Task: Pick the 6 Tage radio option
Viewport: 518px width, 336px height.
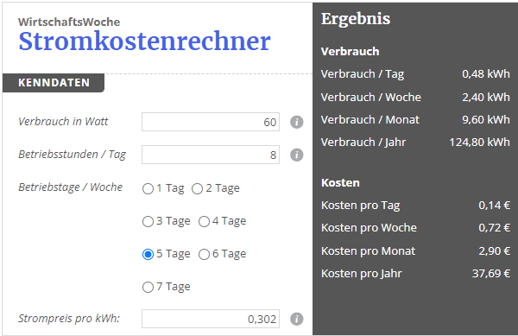Action: tap(204, 255)
